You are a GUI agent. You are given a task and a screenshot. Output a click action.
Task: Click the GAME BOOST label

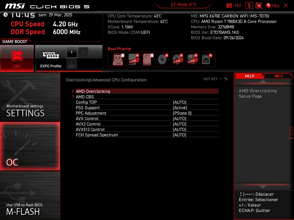(15, 42)
